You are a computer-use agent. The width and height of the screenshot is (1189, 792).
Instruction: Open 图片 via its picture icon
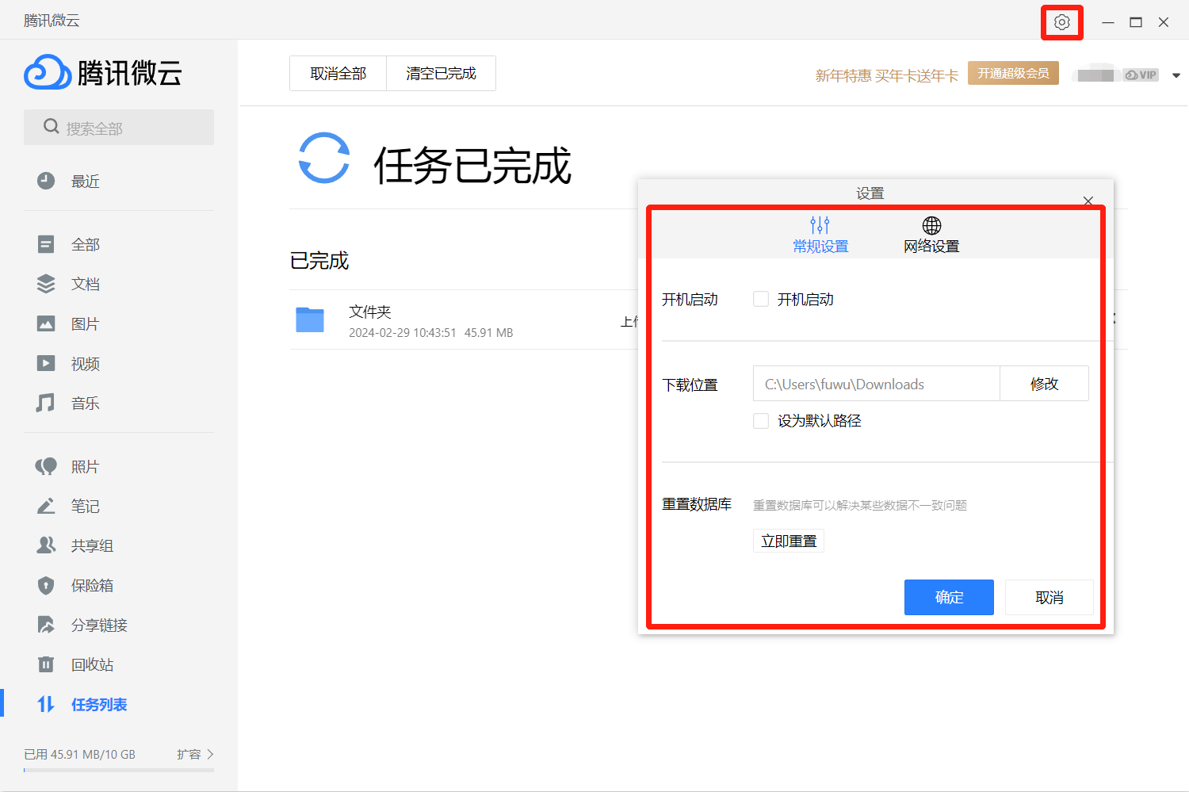46,323
